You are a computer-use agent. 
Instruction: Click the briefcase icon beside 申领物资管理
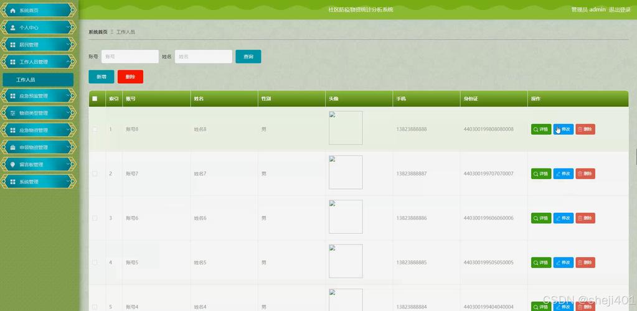(12, 147)
